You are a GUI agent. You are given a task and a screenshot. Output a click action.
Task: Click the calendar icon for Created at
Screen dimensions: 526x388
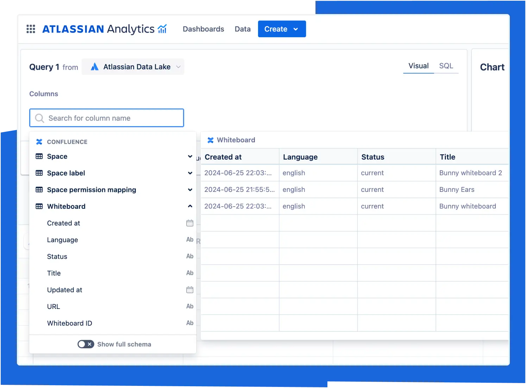pos(190,223)
